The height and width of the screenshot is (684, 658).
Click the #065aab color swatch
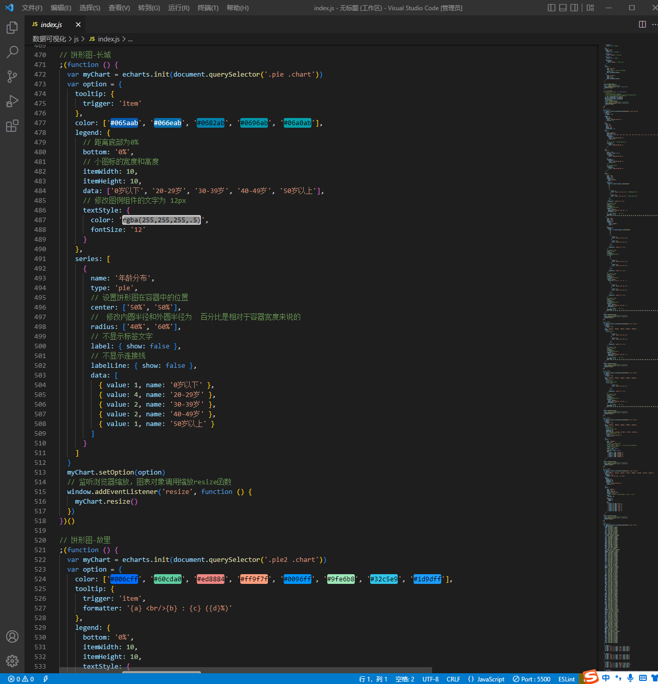pos(124,123)
